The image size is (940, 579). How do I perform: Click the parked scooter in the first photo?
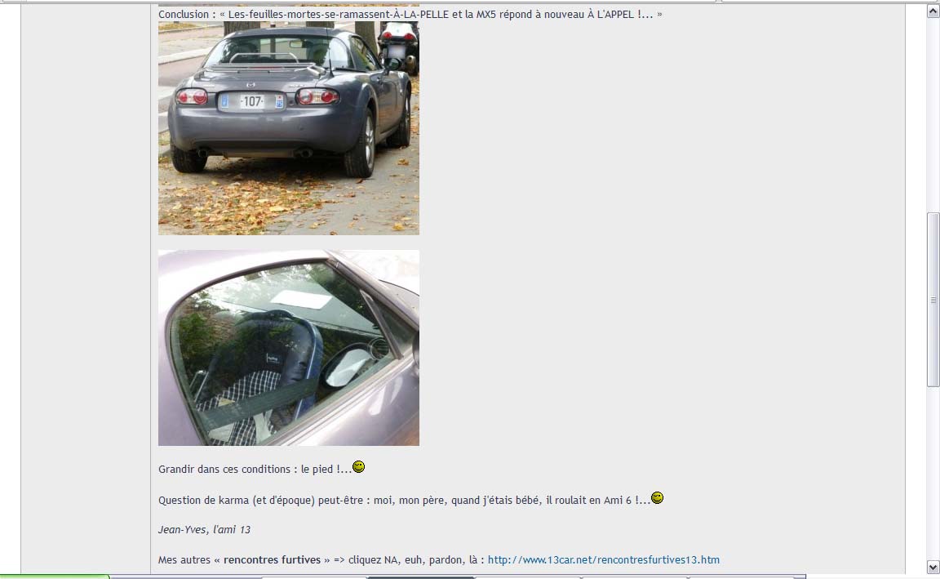[x=399, y=45]
